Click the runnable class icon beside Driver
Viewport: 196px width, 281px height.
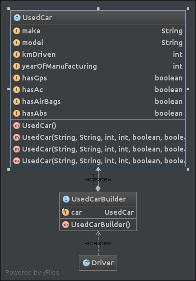pos(86,263)
